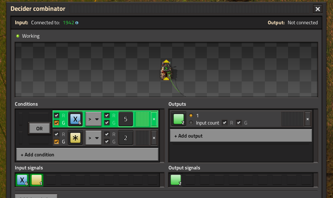This screenshot has width=333, height=198.
Task: Remove the first condition row
Action: click(x=154, y=119)
